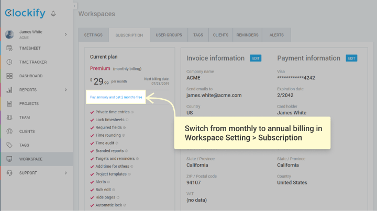The width and height of the screenshot is (377, 211).
Task: Switch to the SETTINGS tab
Action: [93, 35]
